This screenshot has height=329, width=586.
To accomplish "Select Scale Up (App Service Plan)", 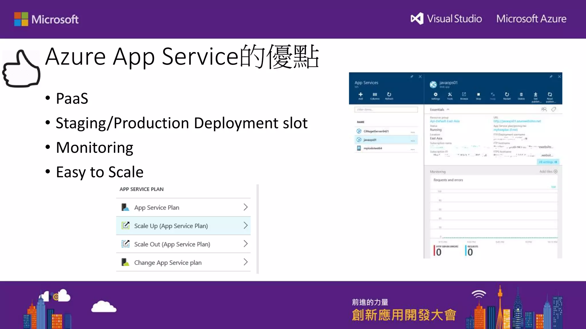I will [x=183, y=226].
